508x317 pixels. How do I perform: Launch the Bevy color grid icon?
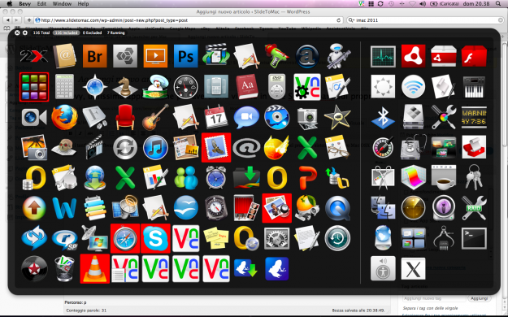pyautogui.click(x=34, y=86)
